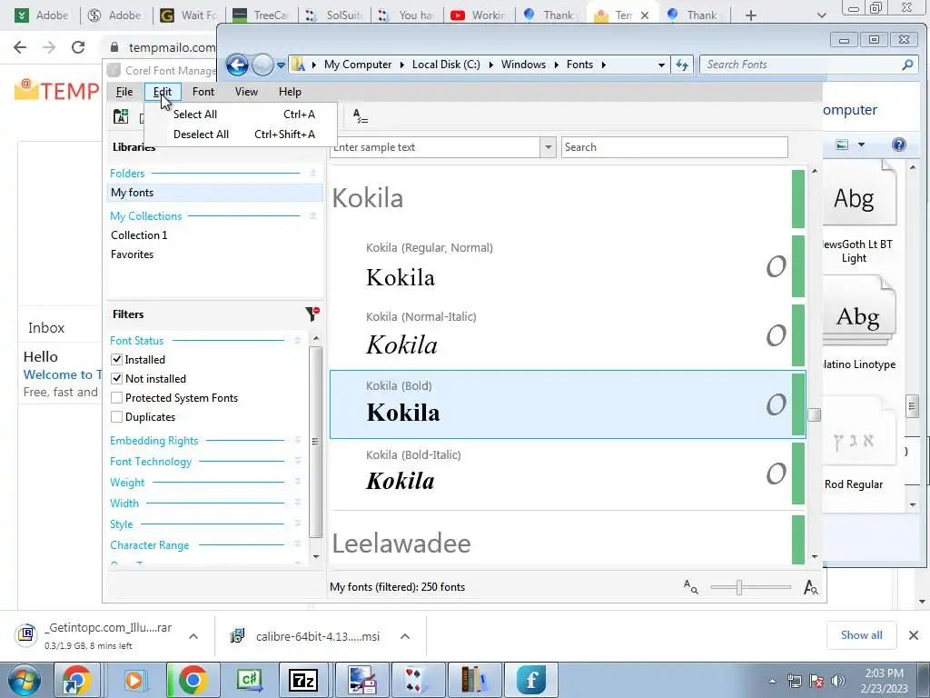Screen dimensions: 930x698
Task: Expand the Width filter section
Action: pos(298,504)
